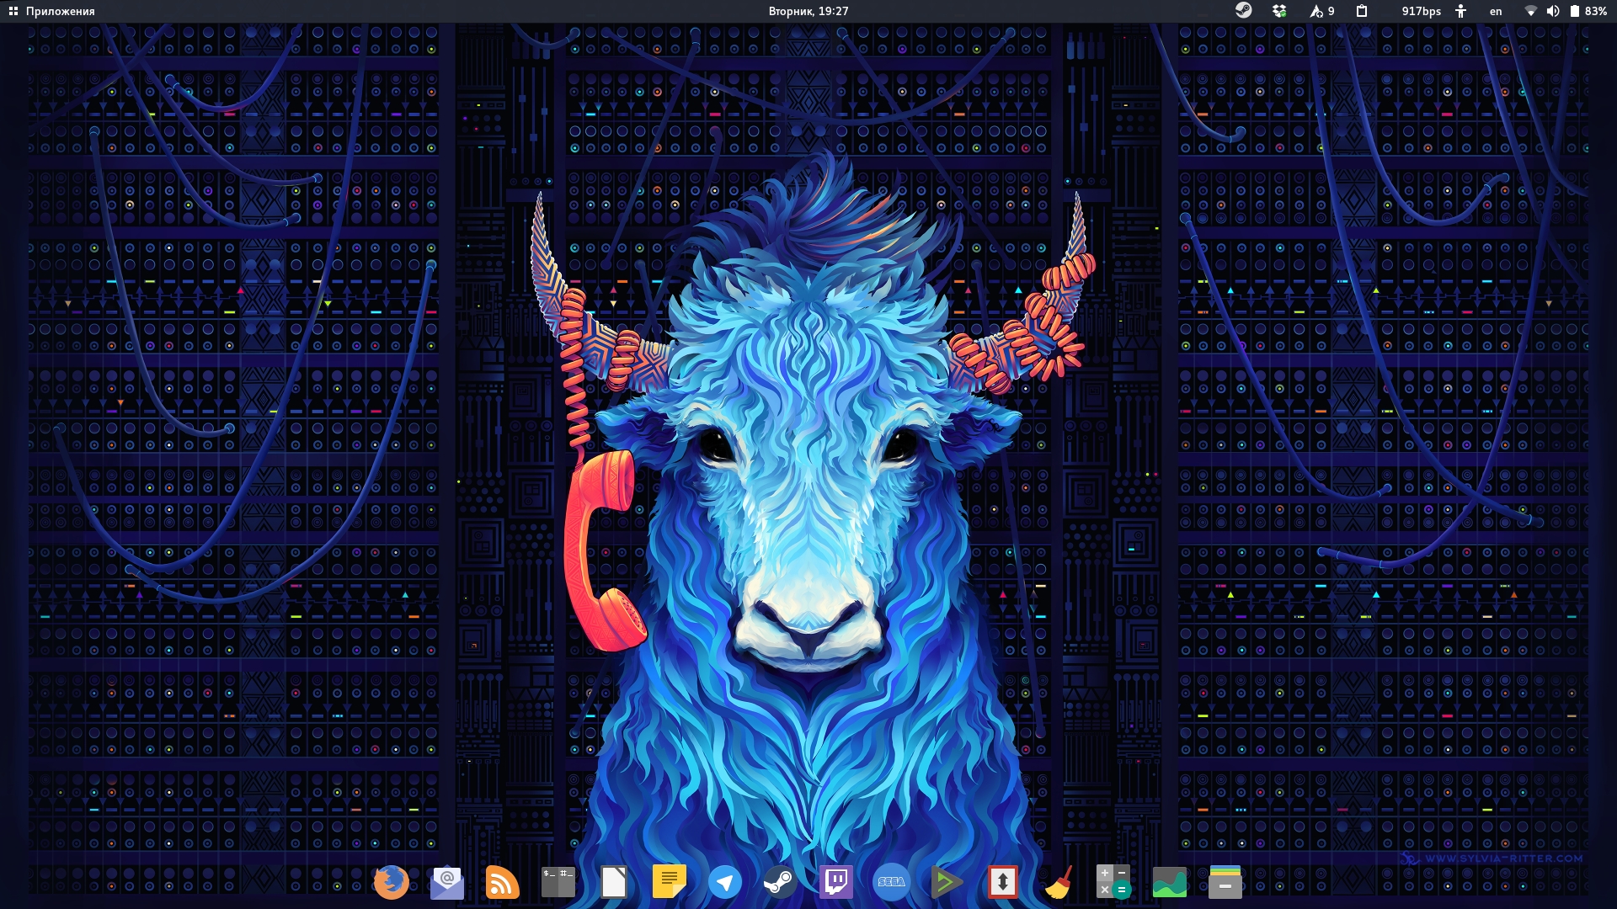The width and height of the screenshot is (1617, 909).
Task: Click the 917bps network speed indicator
Action: pyautogui.click(x=1421, y=11)
